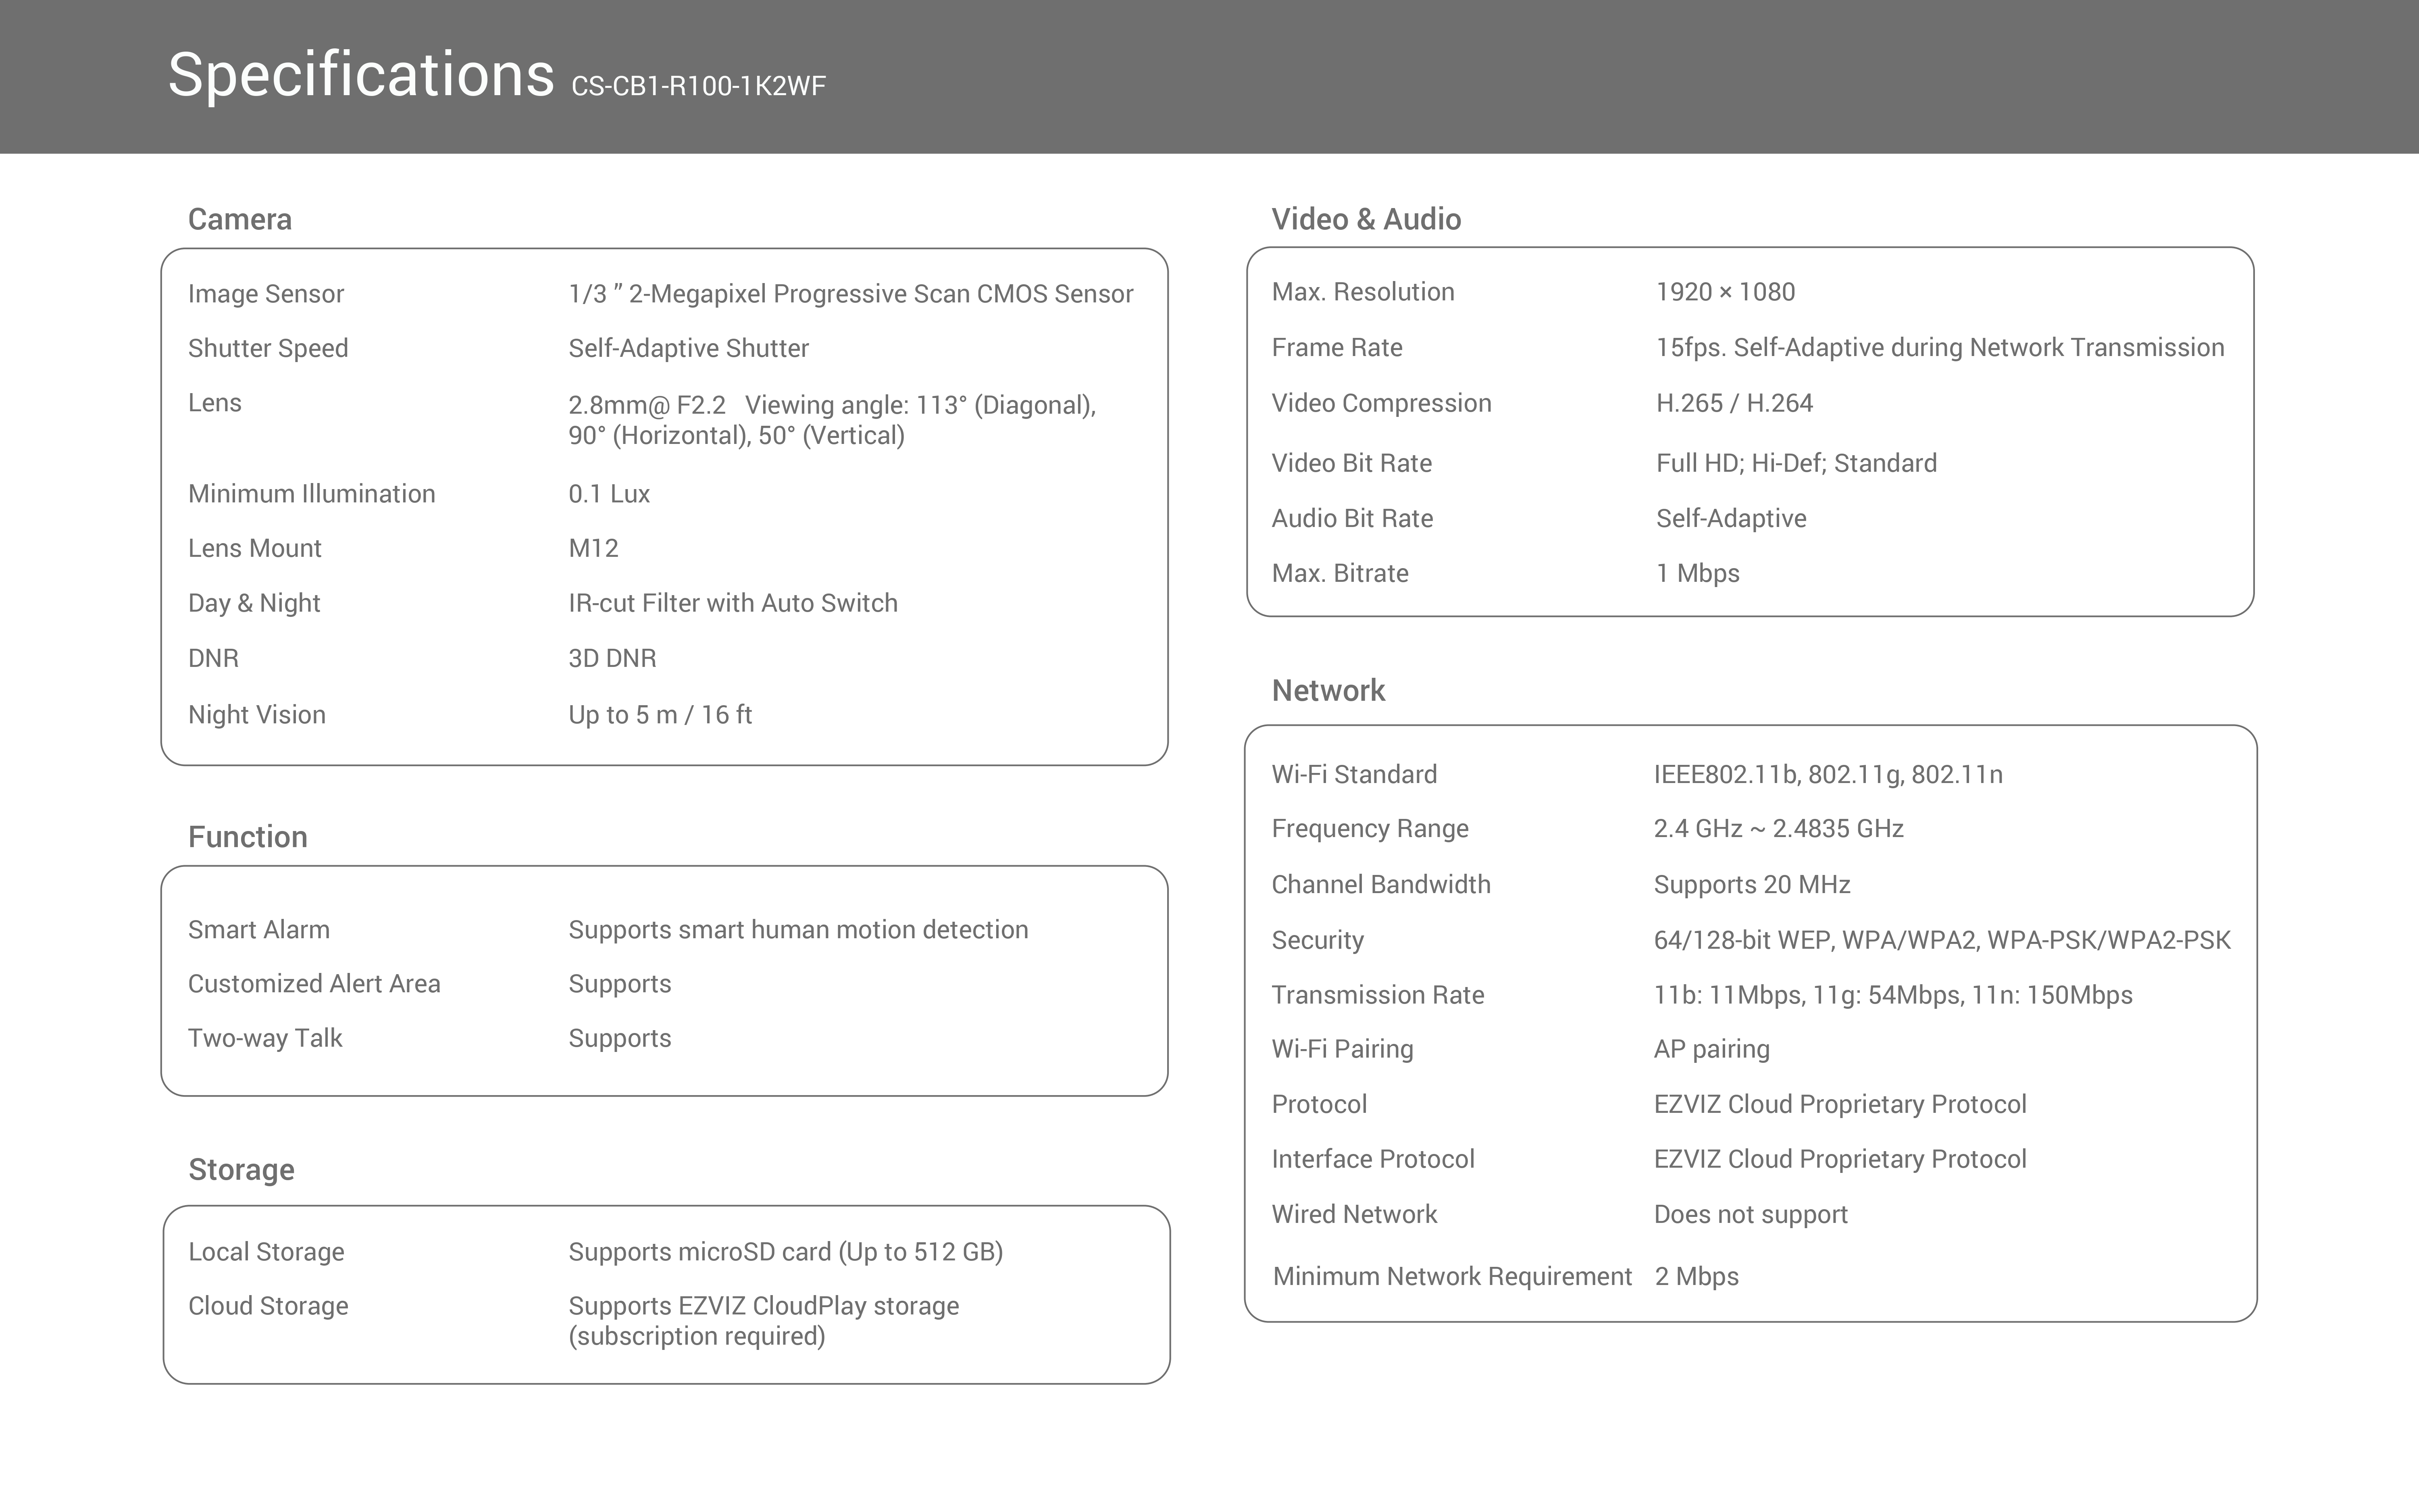Select model number CS-CB1-R100-1K2WF
Screen dimensions: 2419x1512
click(699, 86)
